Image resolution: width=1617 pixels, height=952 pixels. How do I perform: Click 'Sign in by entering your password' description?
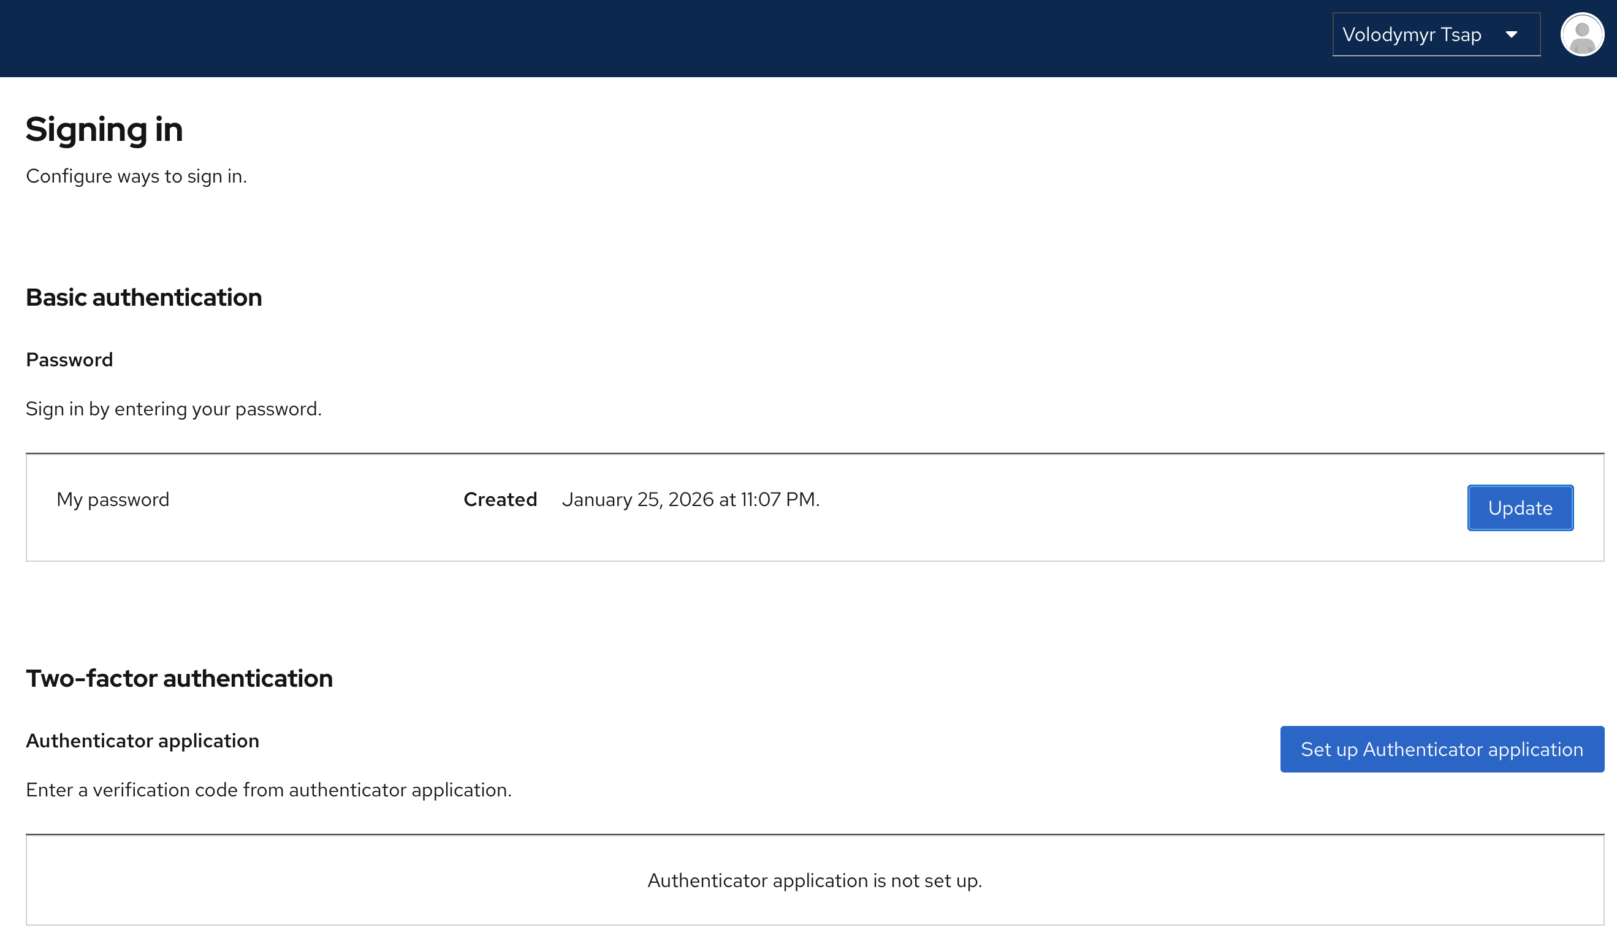pos(173,409)
